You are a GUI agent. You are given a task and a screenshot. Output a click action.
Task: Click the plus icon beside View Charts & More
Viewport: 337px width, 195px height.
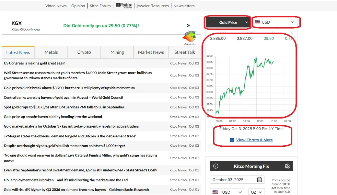232,140
